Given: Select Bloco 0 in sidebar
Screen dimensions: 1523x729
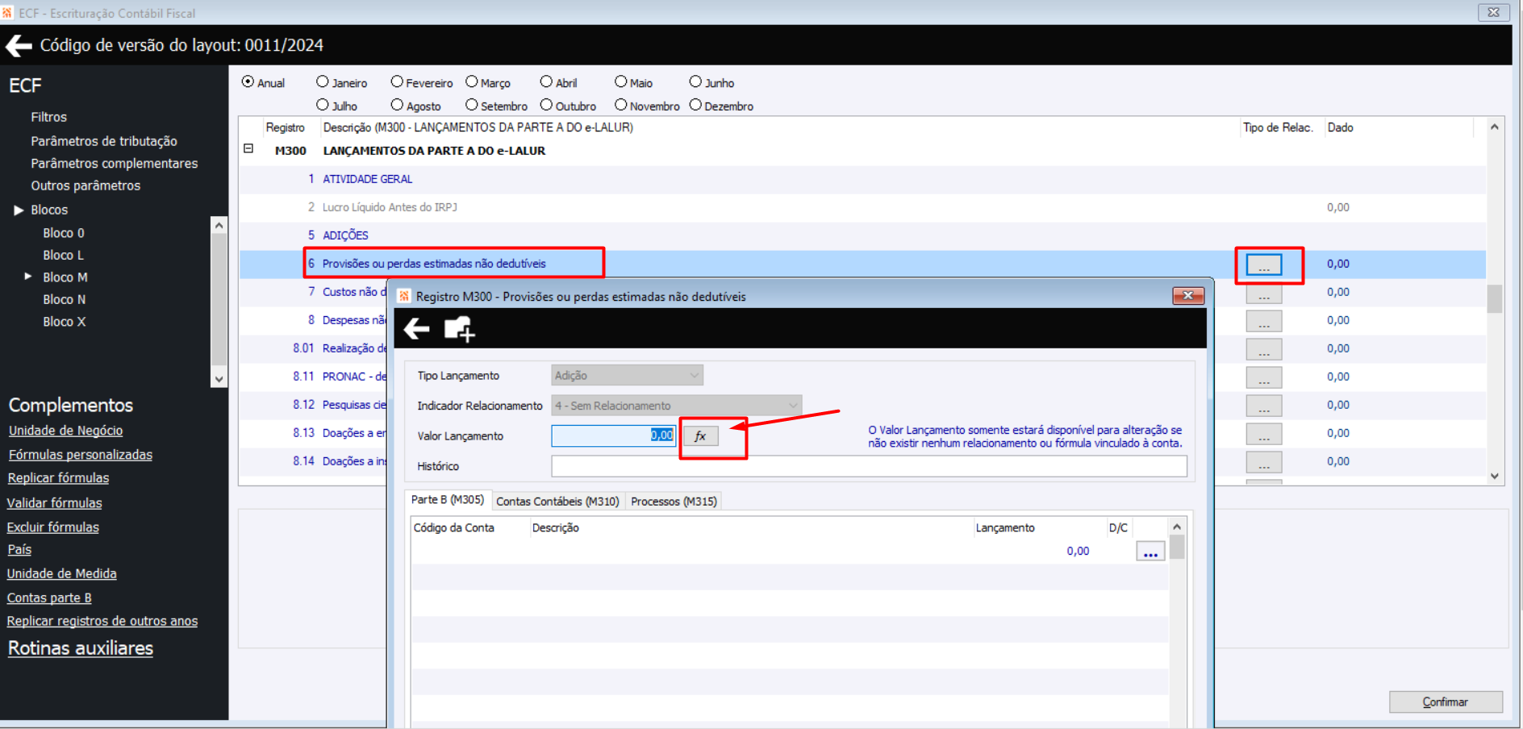Looking at the screenshot, I should coord(64,233).
